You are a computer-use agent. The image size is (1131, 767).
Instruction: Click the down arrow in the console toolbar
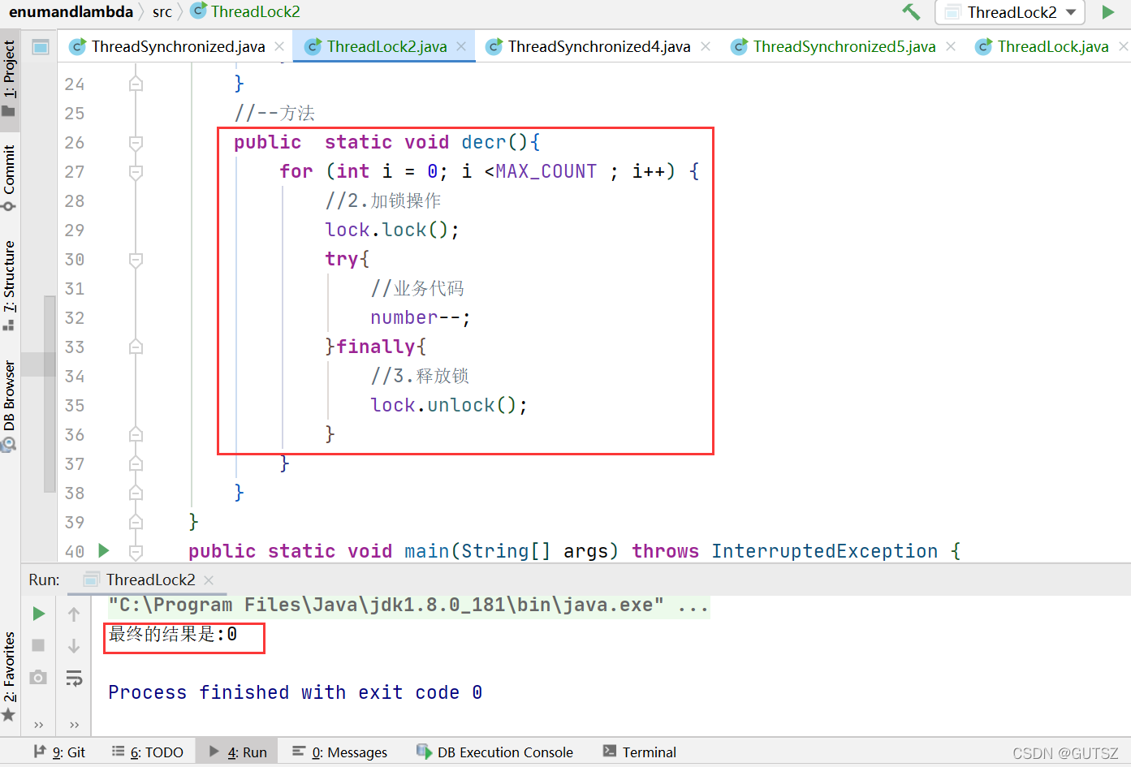click(x=74, y=646)
